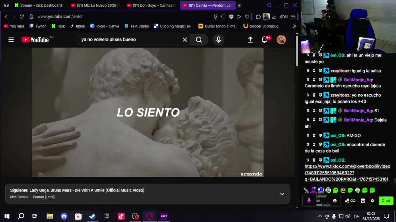Open the Soccer Scorebug bookmark
396x222 pixels.
click(x=262, y=26)
